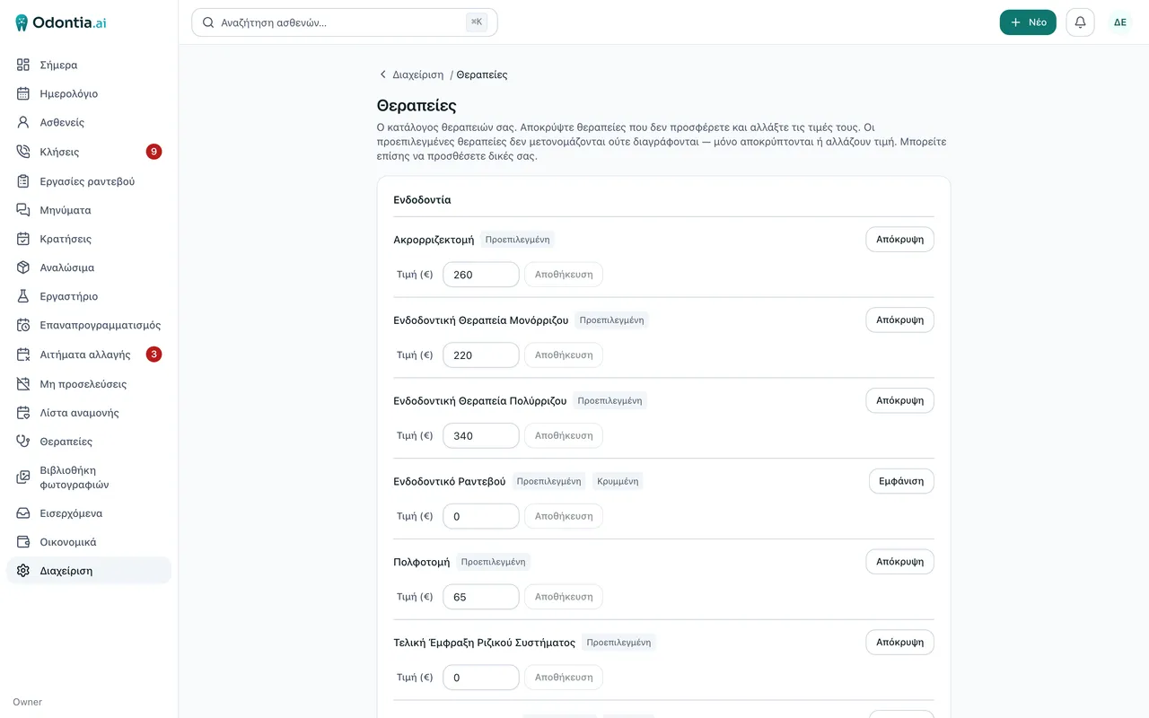
Task: Select the Ασθενείς person icon
Action: (23, 122)
